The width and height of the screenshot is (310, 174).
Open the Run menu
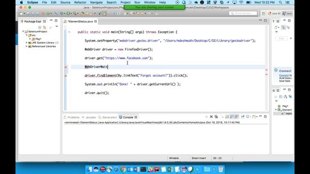137,2
